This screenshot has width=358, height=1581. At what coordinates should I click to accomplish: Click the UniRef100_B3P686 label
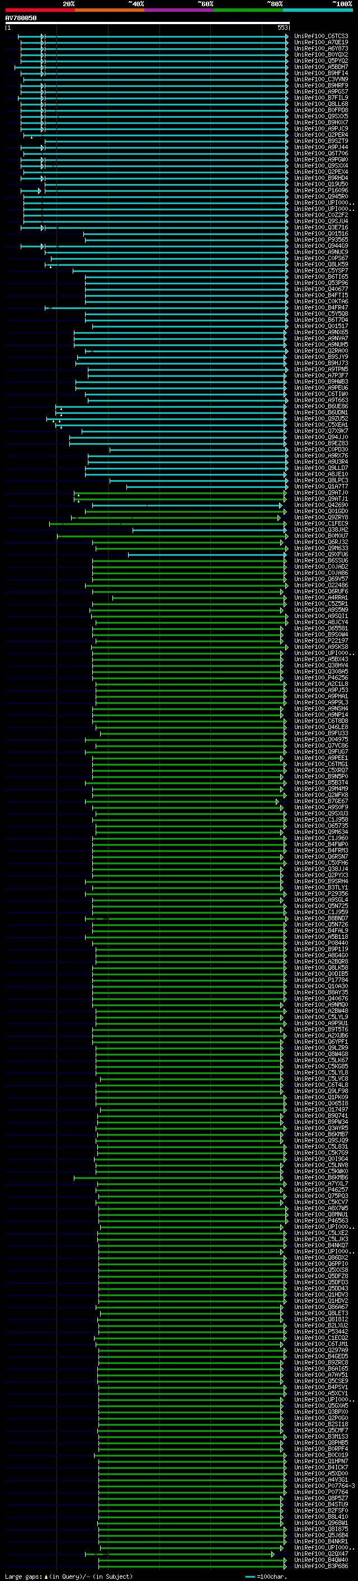coord(321,1566)
